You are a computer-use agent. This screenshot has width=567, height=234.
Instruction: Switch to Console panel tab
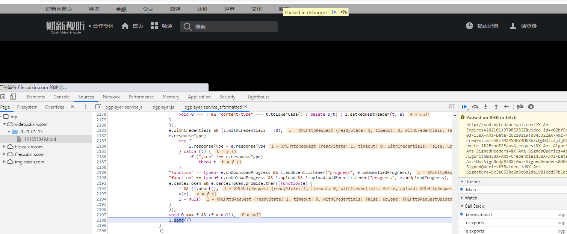tap(62, 97)
